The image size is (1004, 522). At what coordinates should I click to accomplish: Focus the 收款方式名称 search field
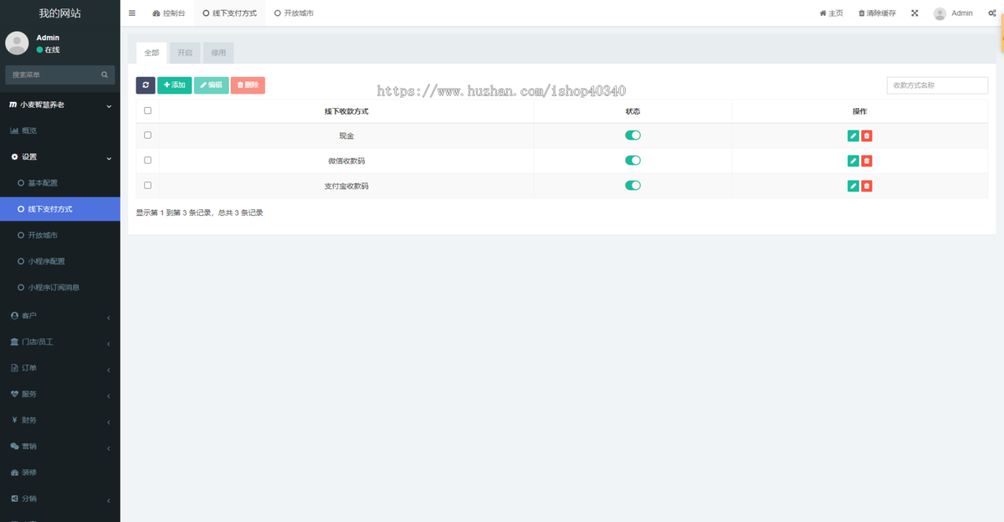click(937, 85)
